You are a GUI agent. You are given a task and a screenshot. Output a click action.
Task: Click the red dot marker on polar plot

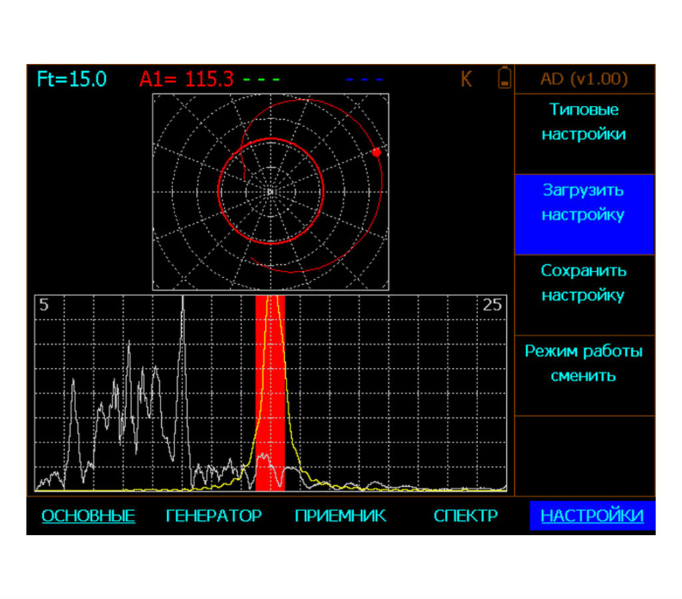point(377,152)
